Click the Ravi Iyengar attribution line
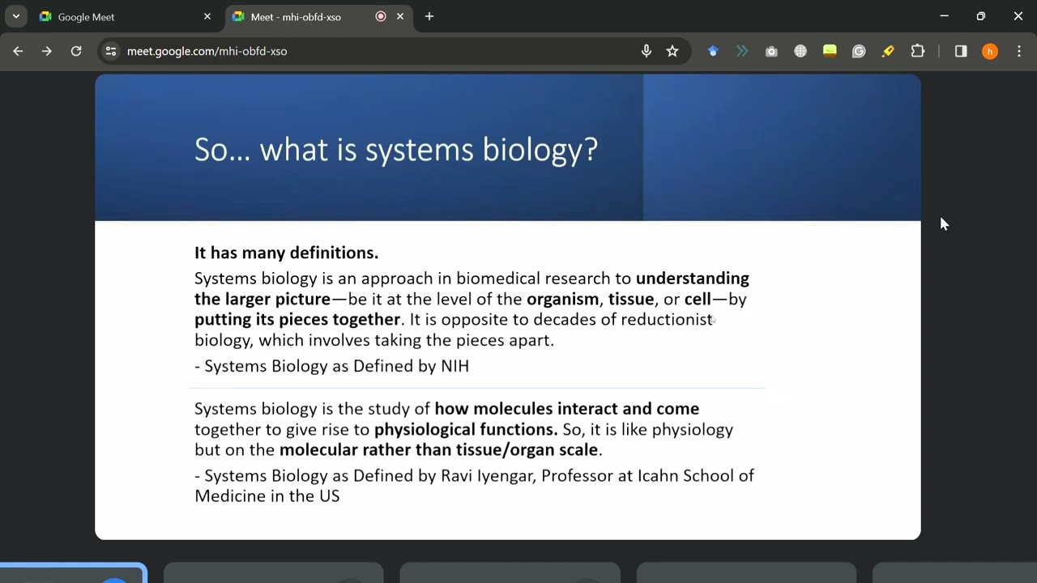The height and width of the screenshot is (583, 1037). 474,486
